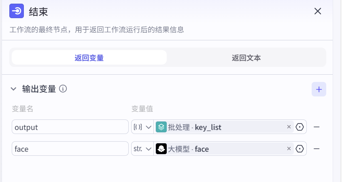Edit the output variable name field
This screenshot has width=342, height=182.
point(70,127)
